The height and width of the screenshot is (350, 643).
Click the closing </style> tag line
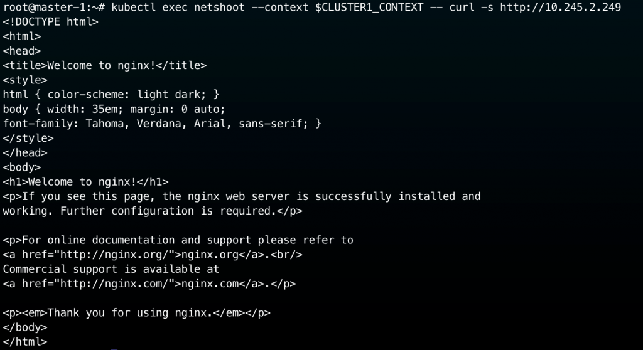tap(28, 138)
